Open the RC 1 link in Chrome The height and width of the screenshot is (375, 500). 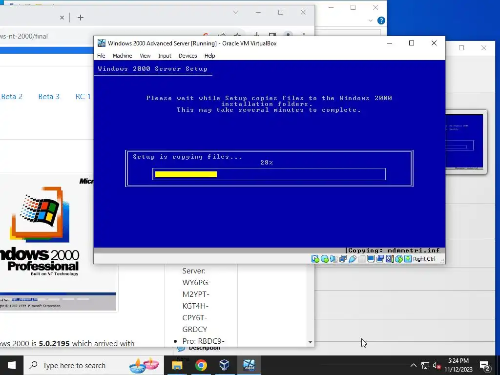[x=83, y=97]
